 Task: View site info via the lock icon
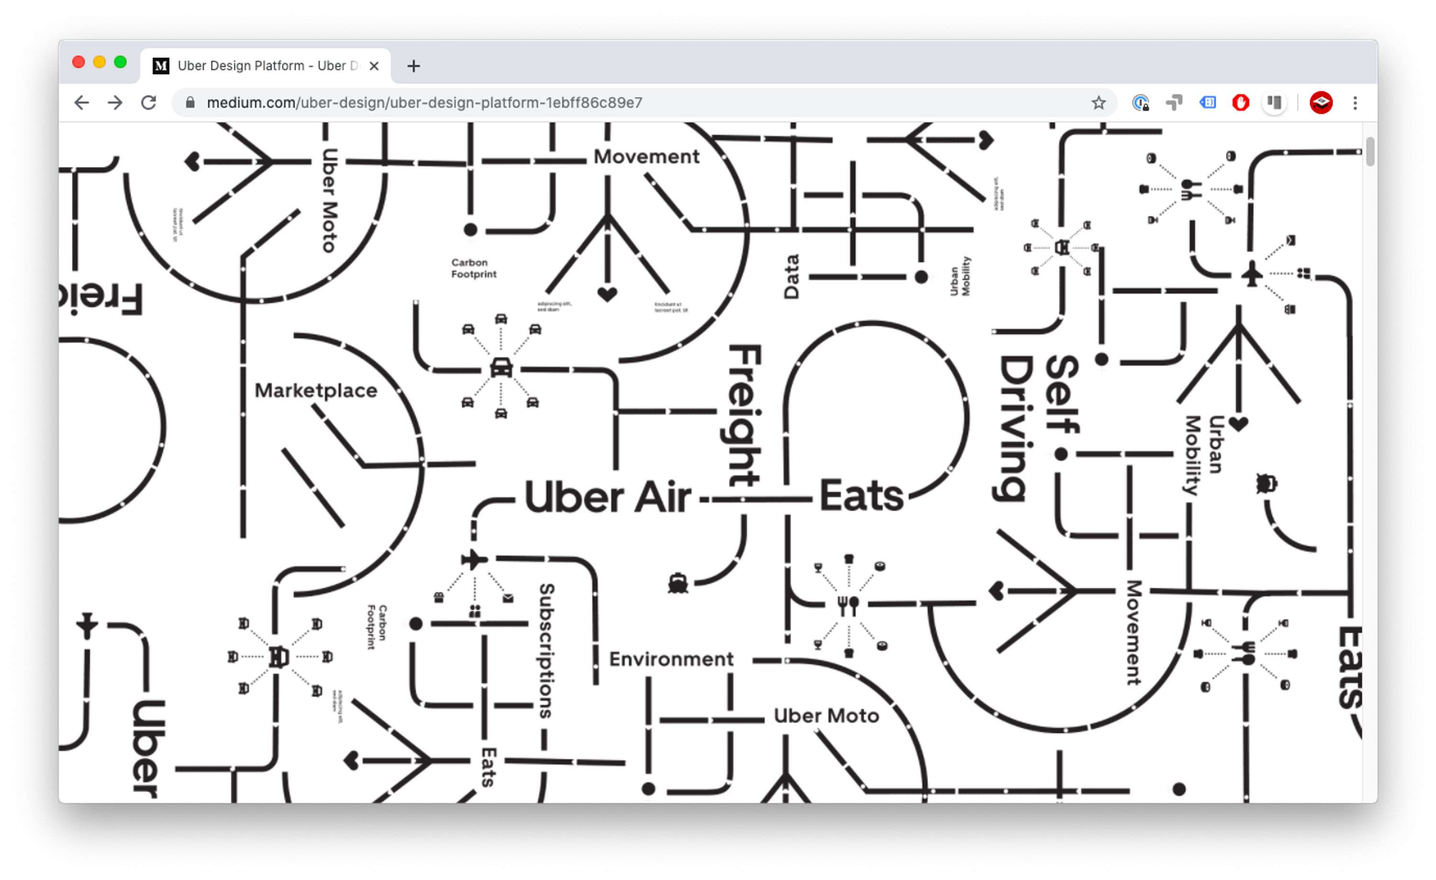(x=190, y=102)
